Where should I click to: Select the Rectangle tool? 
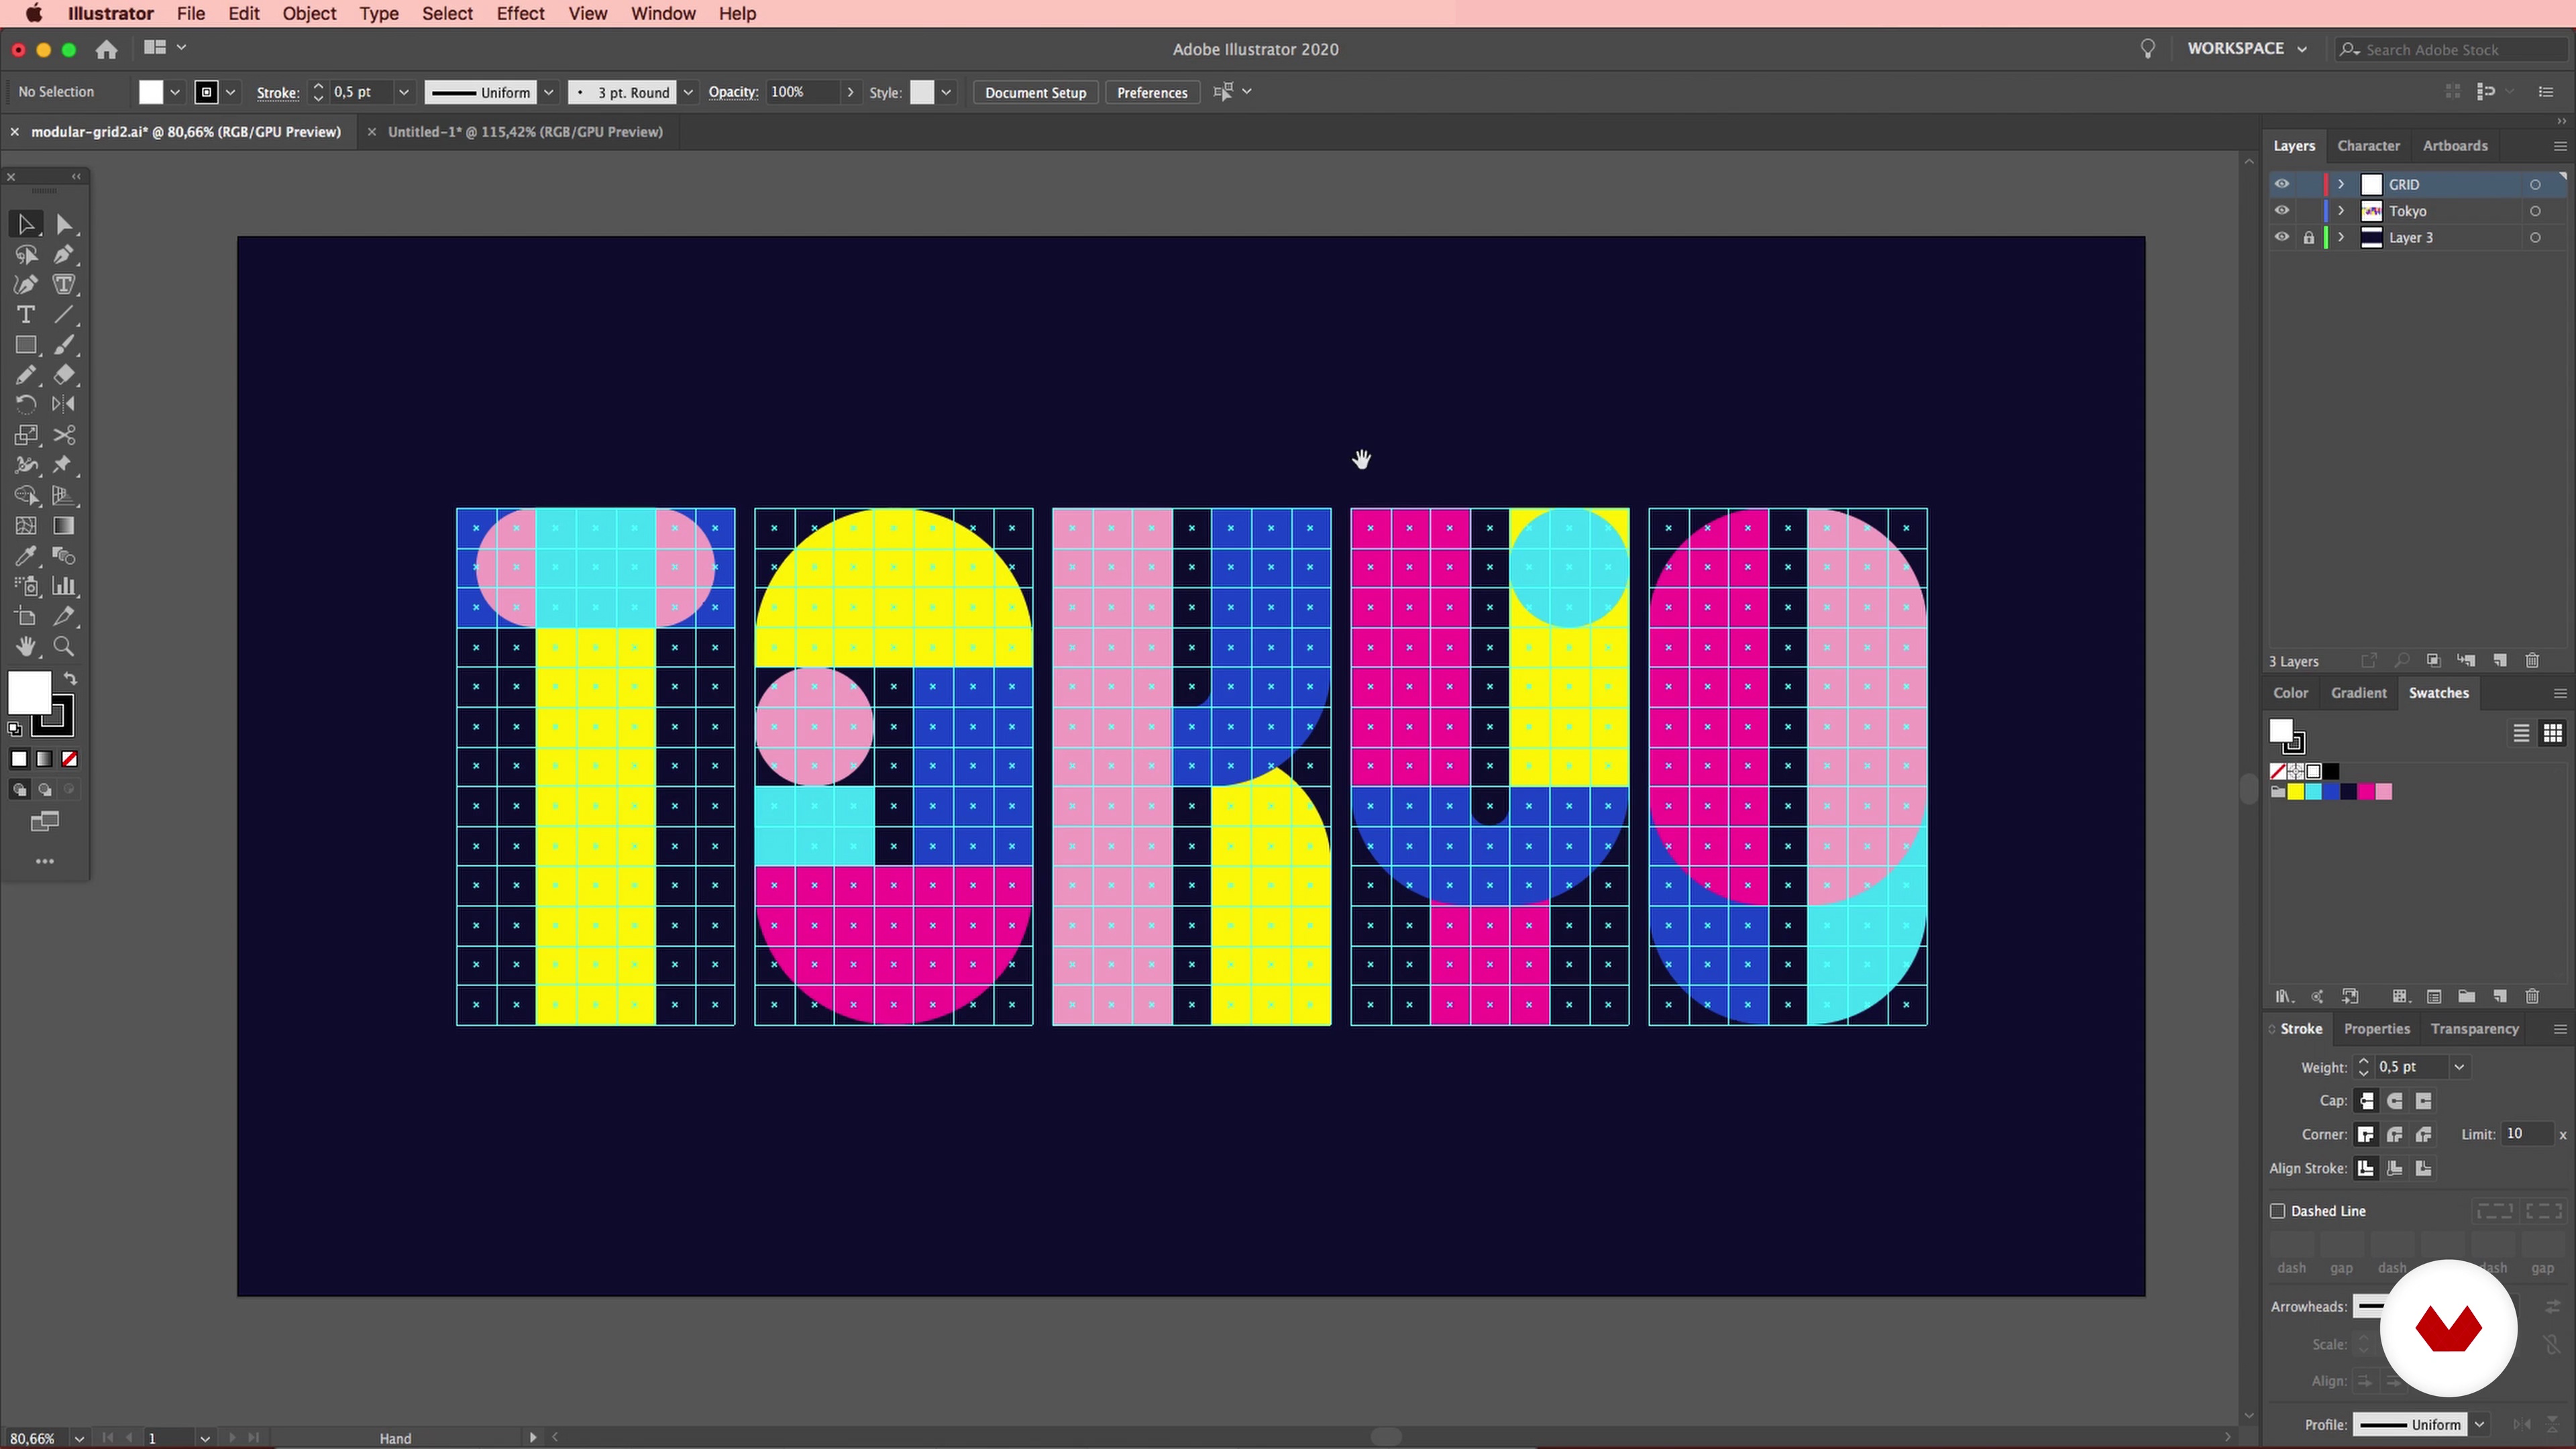tap(26, 345)
